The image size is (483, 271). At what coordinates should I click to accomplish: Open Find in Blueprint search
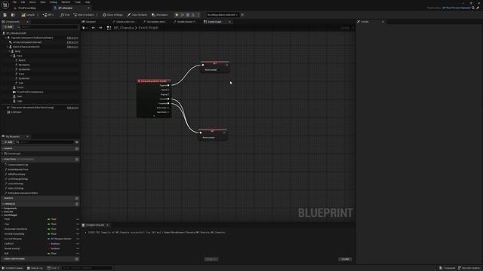[65, 15]
